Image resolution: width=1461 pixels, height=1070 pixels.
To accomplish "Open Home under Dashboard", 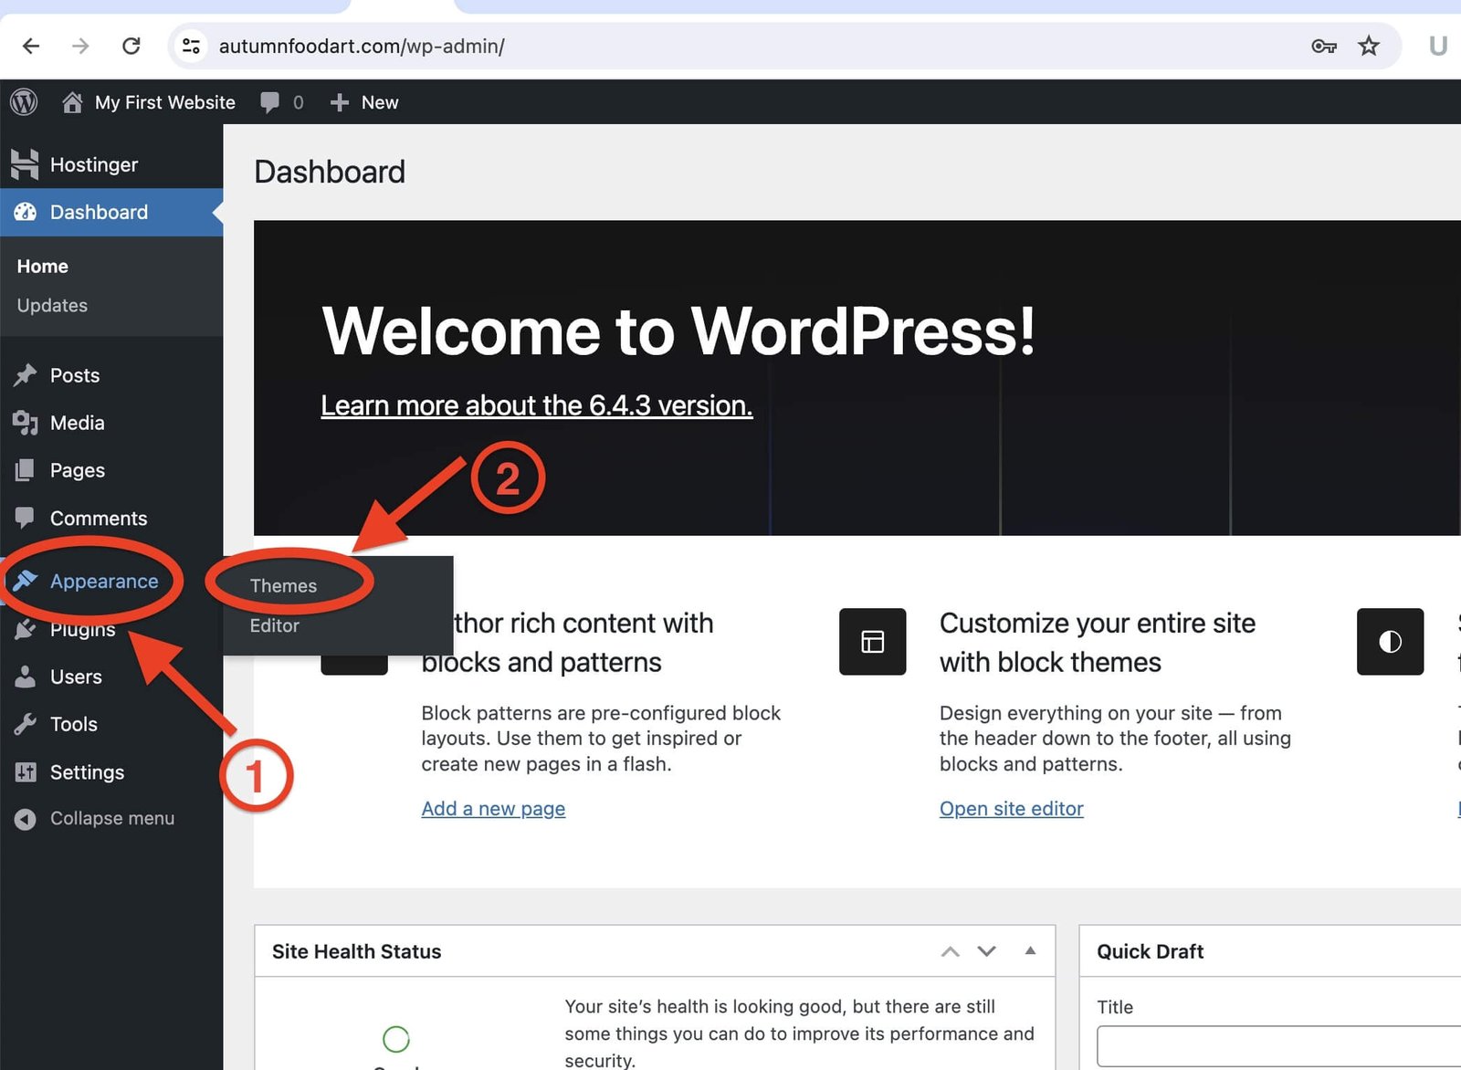I will (x=42, y=266).
